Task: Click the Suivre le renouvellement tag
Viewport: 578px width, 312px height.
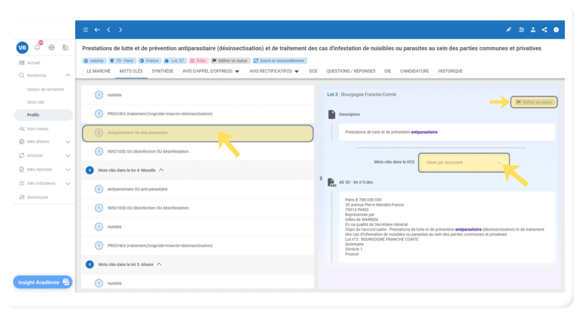Action: pos(279,61)
